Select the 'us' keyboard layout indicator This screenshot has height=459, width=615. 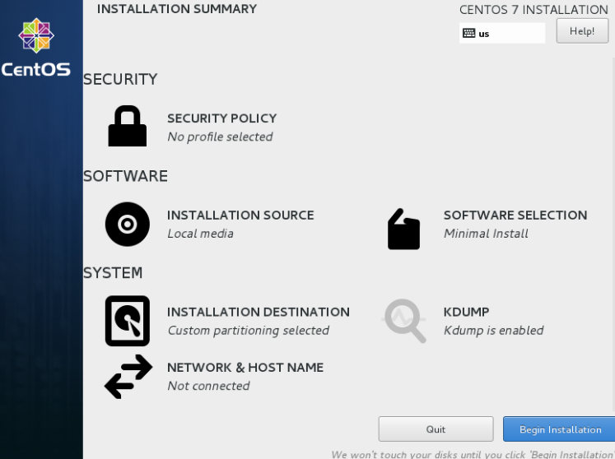pos(502,33)
